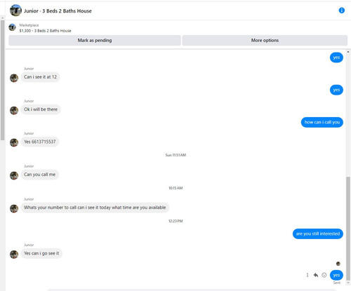
Task: Click Junior's avatar beside 'Can you call me'
Action: (14, 175)
